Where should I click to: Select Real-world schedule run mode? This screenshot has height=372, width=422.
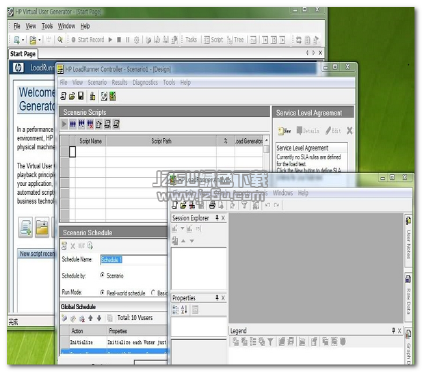point(103,292)
